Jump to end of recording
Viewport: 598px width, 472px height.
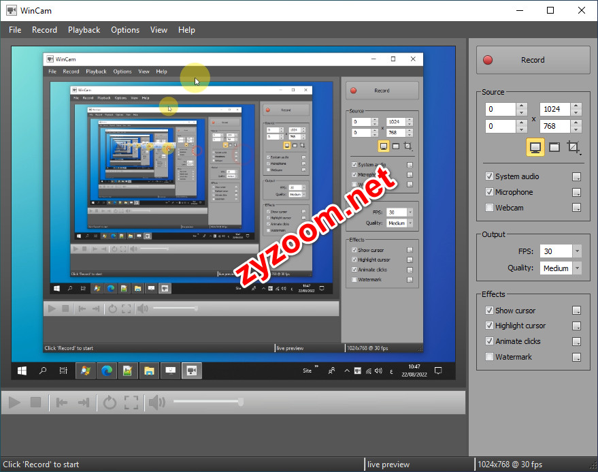point(83,402)
